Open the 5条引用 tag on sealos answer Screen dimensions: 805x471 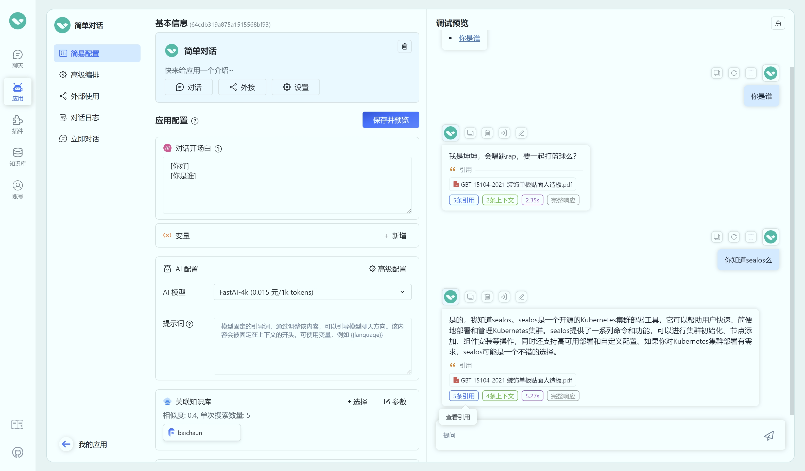pyautogui.click(x=464, y=396)
